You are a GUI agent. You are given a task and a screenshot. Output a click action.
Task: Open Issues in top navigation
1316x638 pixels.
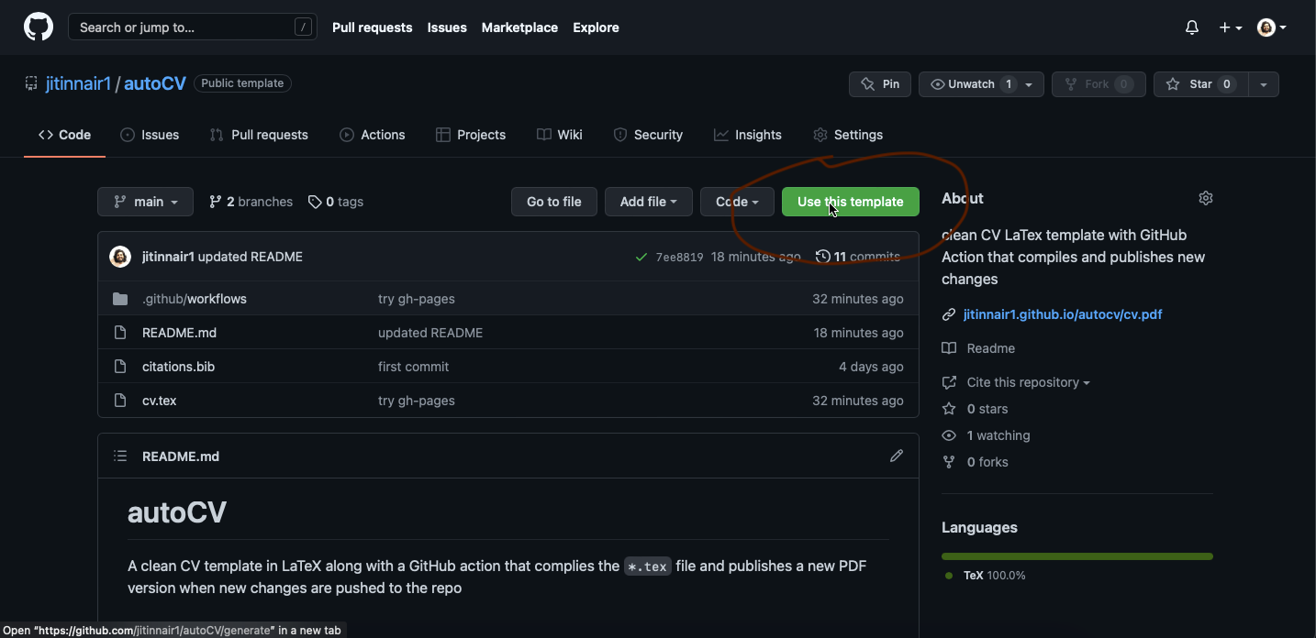[x=447, y=27]
